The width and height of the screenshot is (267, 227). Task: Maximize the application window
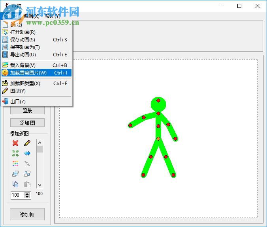[x=239, y=6]
